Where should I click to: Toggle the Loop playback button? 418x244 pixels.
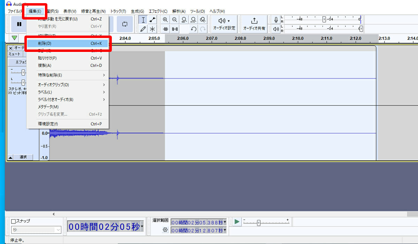[x=124, y=24]
